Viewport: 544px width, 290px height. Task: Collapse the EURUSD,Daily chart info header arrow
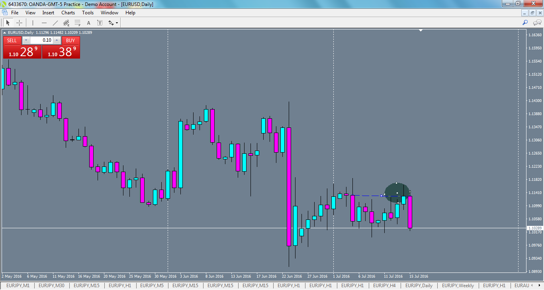[x=4, y=32]
